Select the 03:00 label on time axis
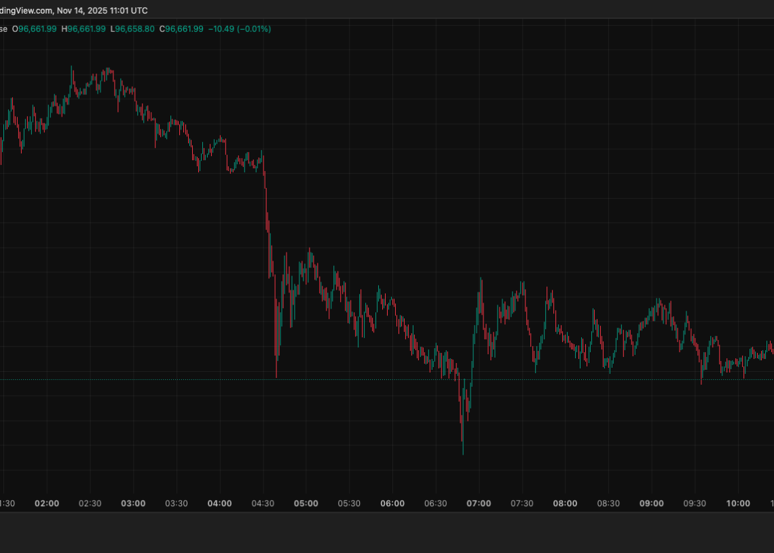The image size is (774, 553). point(133,503)
